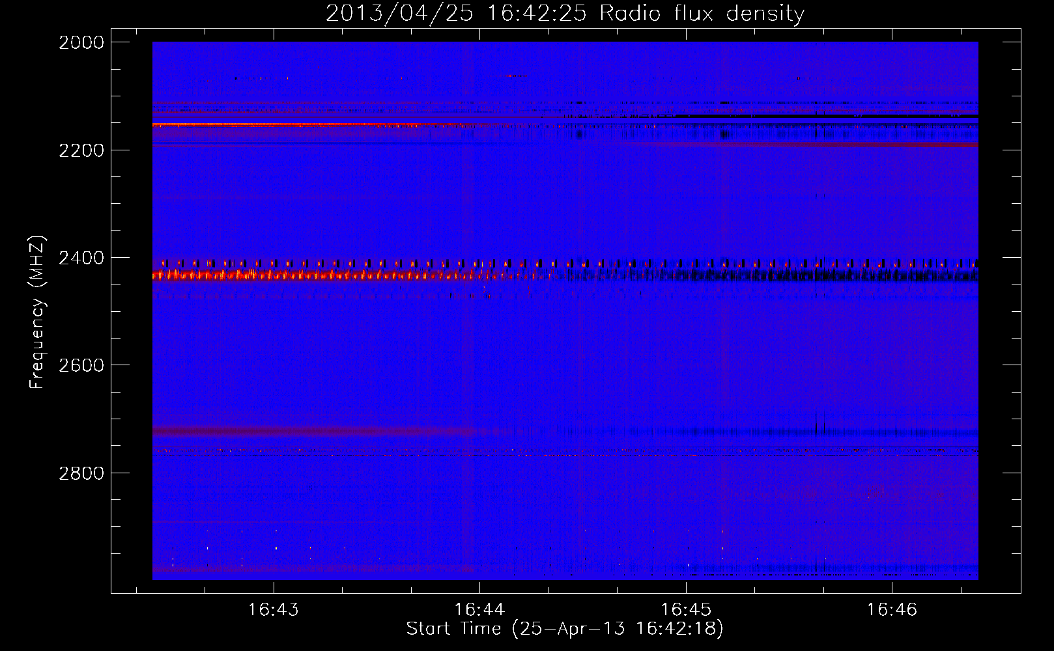Click the 2800 frequency tick label

(x=81, y=473)
